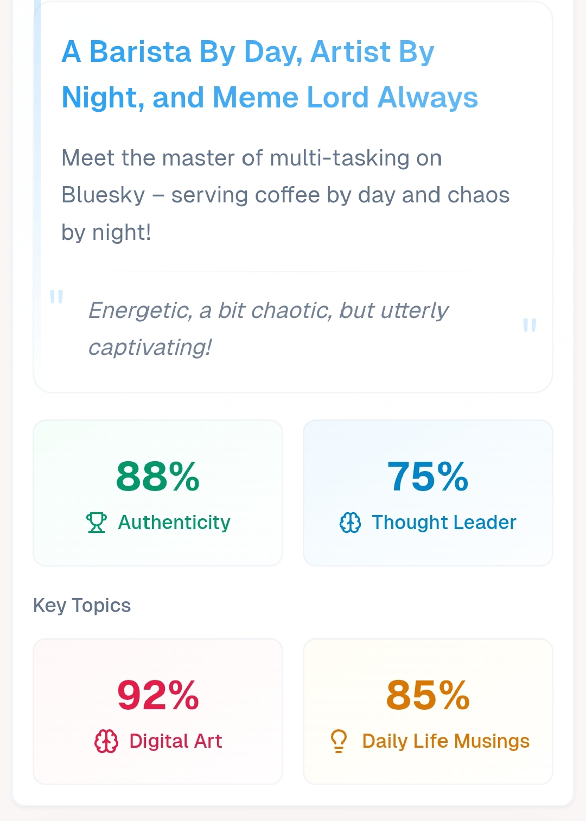Image resolution: width=586 pixels, height=821 pixels.
Task: Click the closing quotation mark icon
Action: coord(529,325)
